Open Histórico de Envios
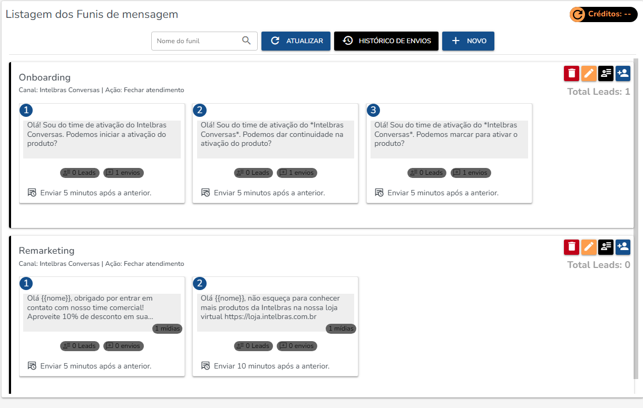 386,41
